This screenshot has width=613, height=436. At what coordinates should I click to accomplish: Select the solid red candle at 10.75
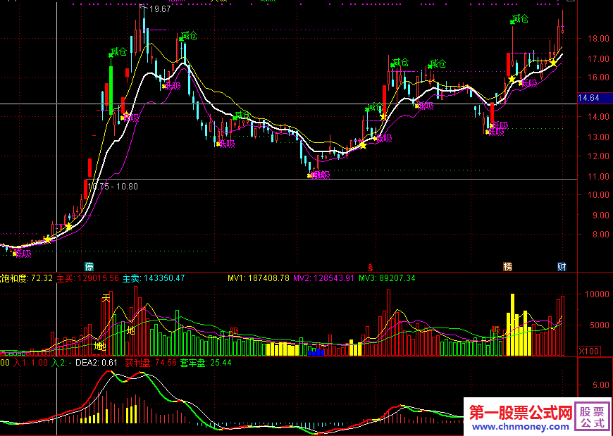pos(86,189)
